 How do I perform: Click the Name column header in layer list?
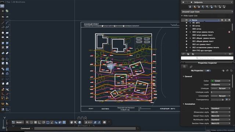point(194,20)
